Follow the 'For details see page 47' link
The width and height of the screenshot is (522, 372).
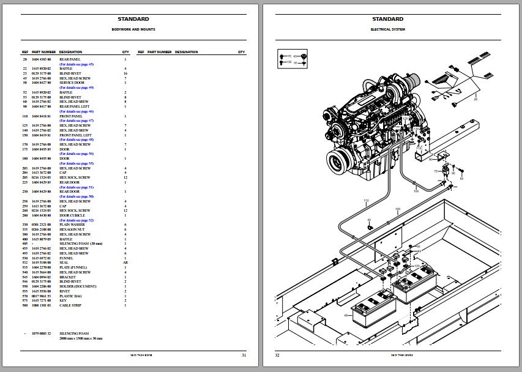(x=76, y=121)
